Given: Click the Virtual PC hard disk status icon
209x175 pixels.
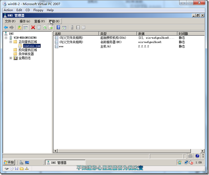Looking at the screenshot, I should coord(7,168).
